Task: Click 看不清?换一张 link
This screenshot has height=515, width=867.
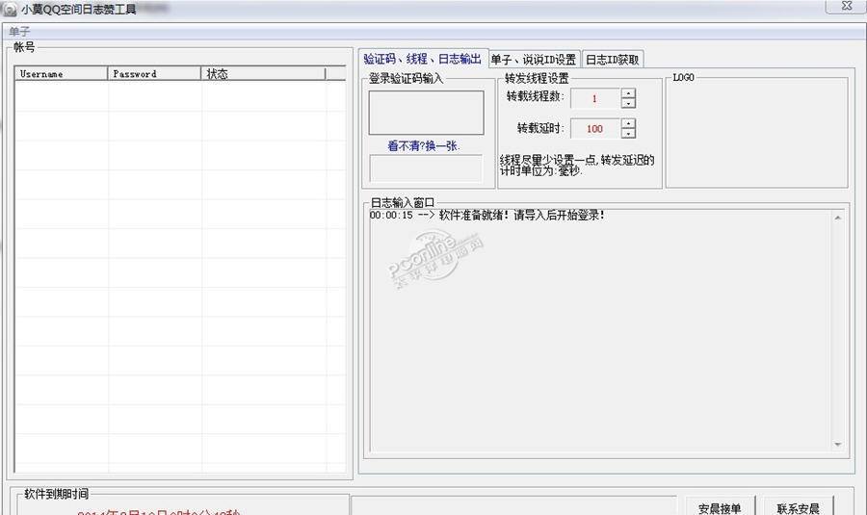Action: pyautogui.click(x=424, y=146)
